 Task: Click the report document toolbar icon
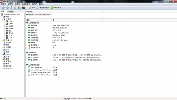pos(30,8)
